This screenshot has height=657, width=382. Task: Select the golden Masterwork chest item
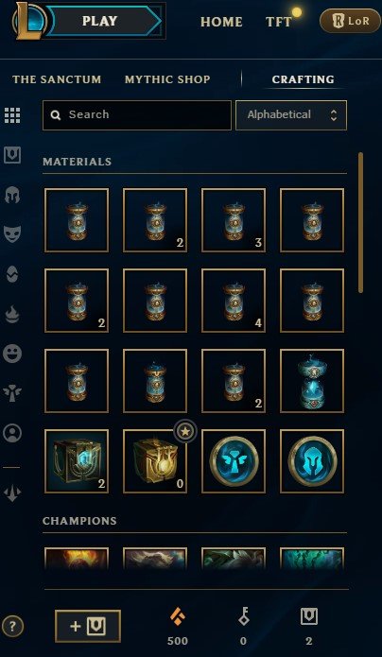click(x=155, y=461)
